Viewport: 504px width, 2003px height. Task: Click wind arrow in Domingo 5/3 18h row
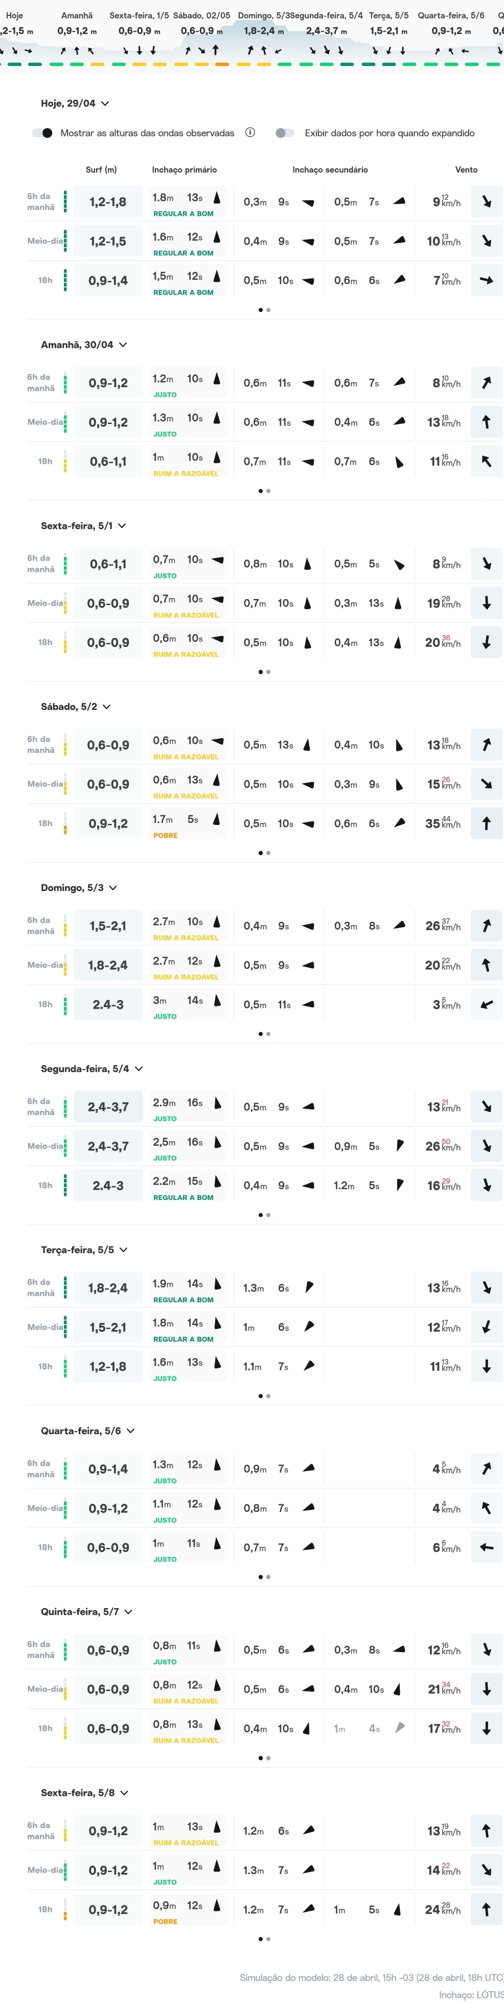[x=486, y=1005]
